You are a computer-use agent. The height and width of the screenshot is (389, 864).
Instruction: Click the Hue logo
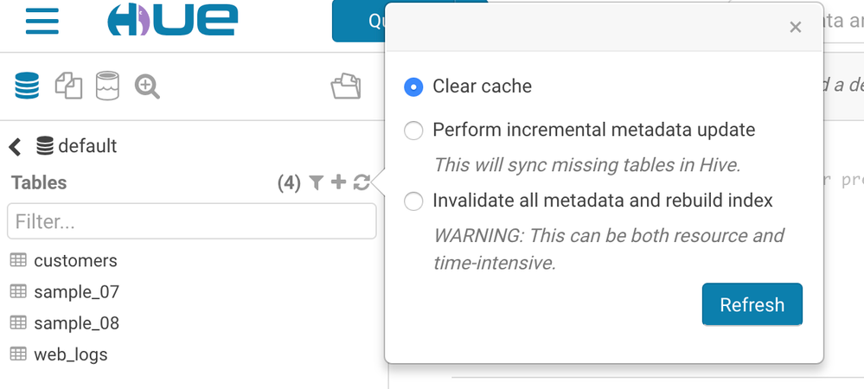tap(171, 21)
